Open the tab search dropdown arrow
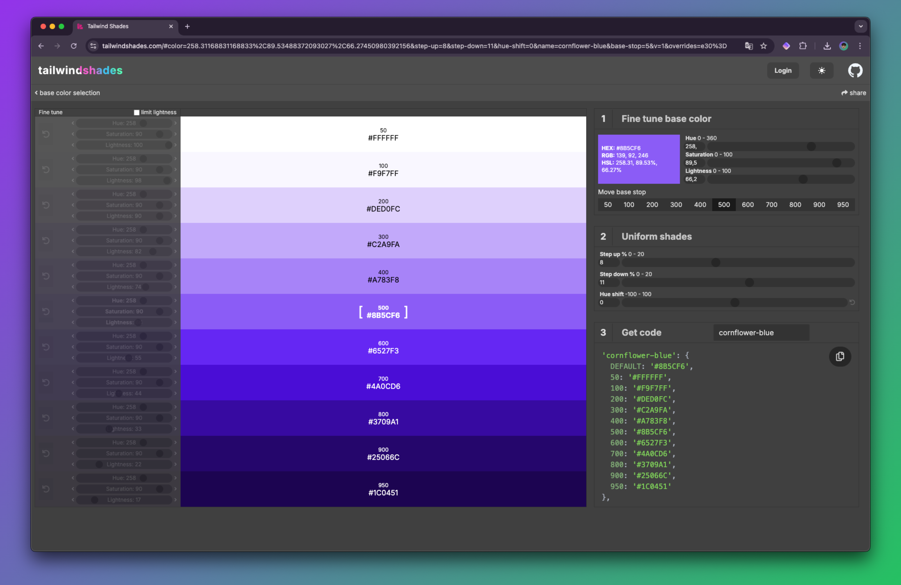 pos(860,27)
